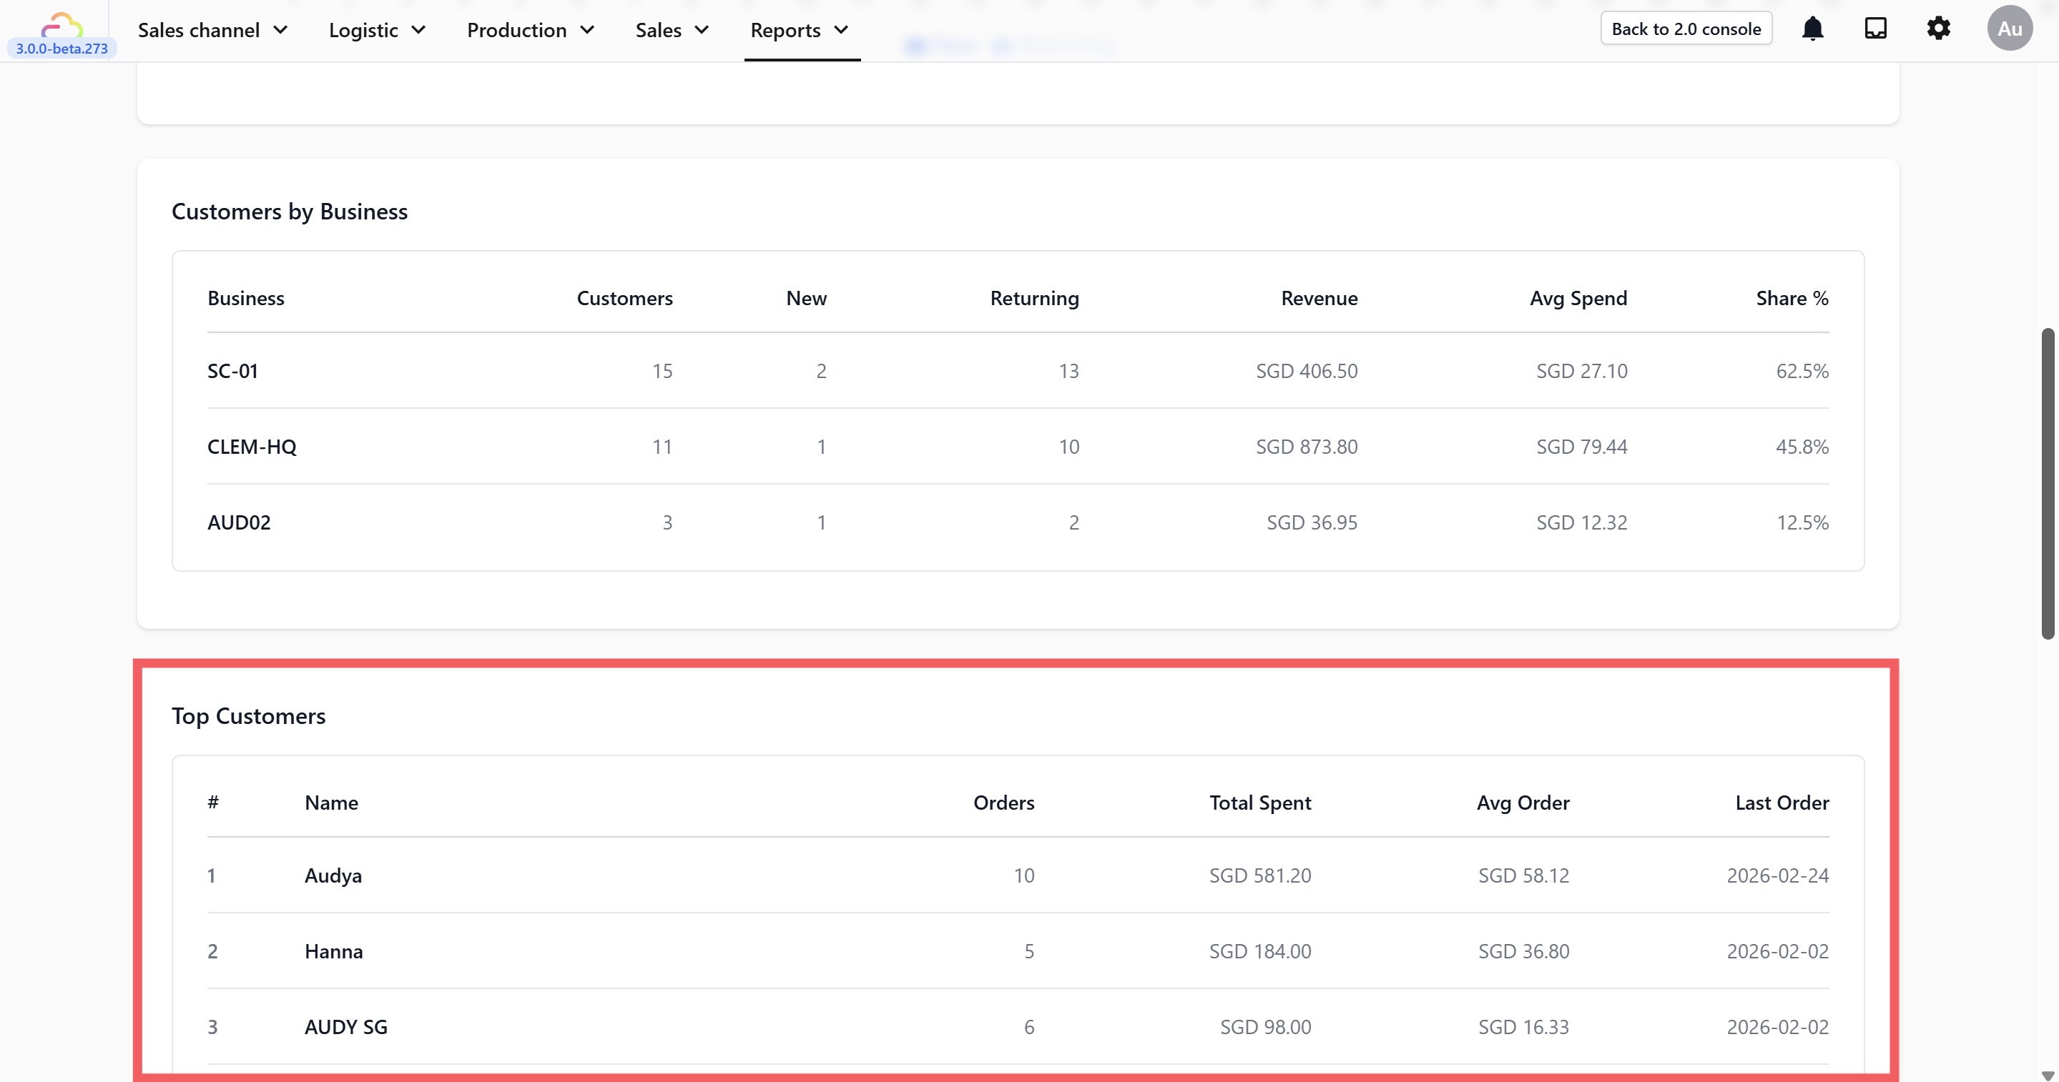The width and height of the screenshot is (2059, 1082).
Task: Select customer Hanna row
Action: 333,952
